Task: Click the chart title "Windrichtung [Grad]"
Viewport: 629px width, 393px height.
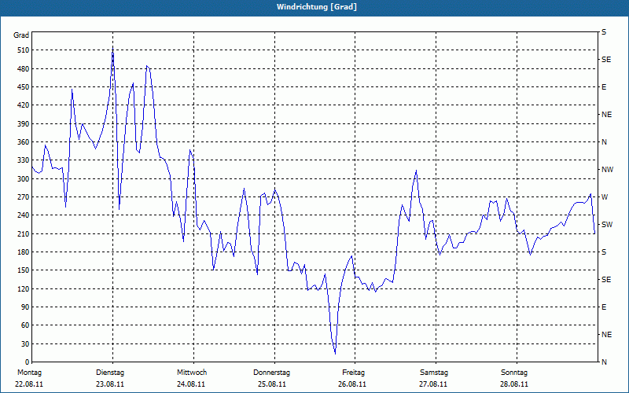Action: tap(317, 7)
